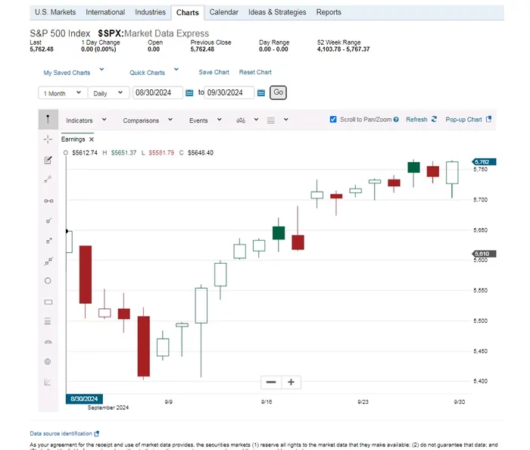The width and height of the screenshot is (530, 450).
Task: Click the chart grid lines icon
Action: click(x=271, y=120)
